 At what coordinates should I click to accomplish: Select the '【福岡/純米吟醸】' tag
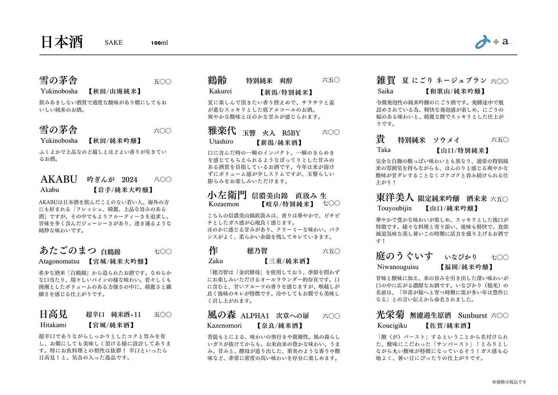click(x=466, y=268)
